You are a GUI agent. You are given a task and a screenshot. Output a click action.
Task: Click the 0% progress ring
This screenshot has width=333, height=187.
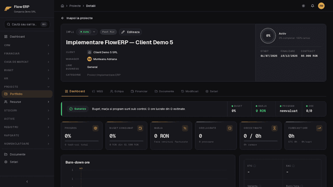click(268, 36)
